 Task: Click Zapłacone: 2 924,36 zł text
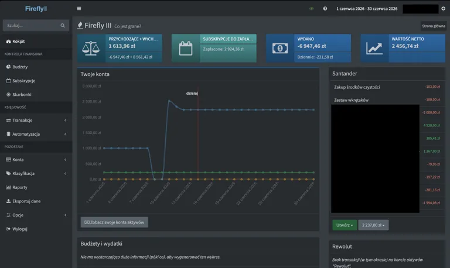[223, 49]
